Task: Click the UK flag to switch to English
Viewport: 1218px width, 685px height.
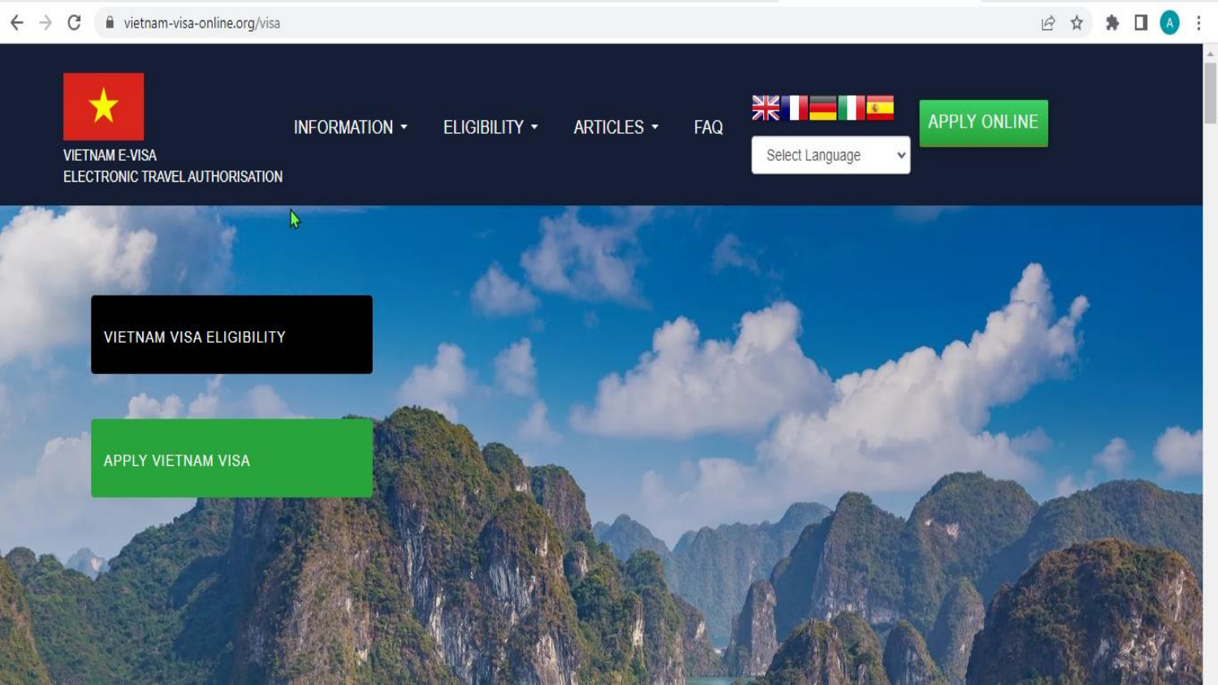Action: 764,106
